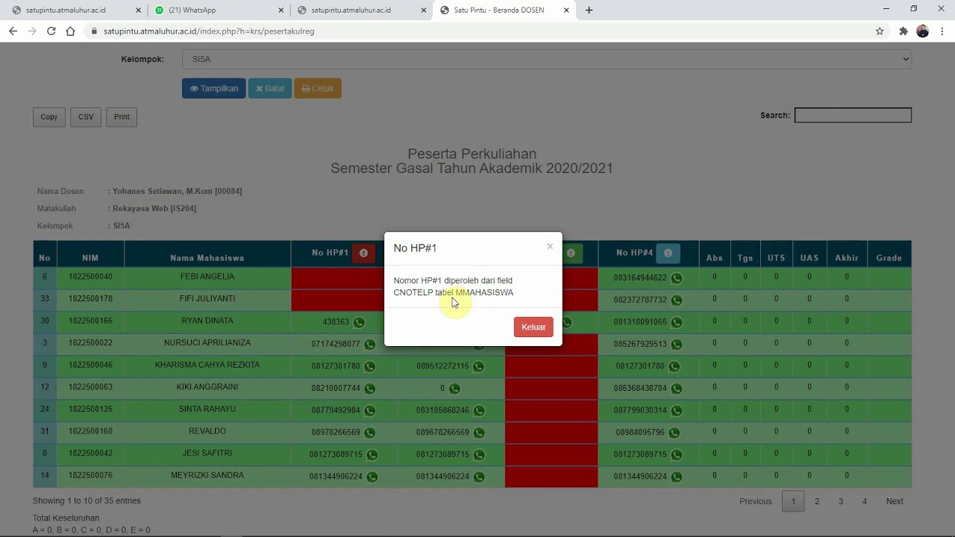
Task: Click WhatsApp icon next to 081318091065
Action: [676, 322]
